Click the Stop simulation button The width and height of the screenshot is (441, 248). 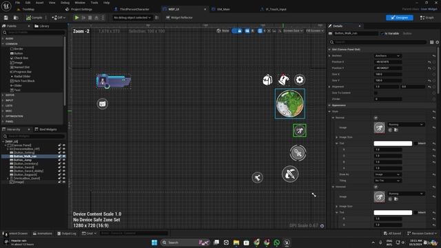click(90, 18)
